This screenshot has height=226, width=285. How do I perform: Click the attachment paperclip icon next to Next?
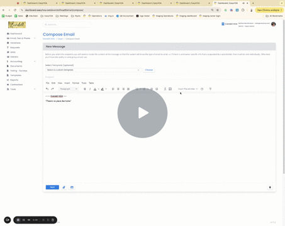pos(64,187)
